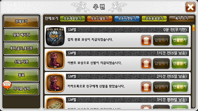Open the 전체보기 side tab
The image size is (198, 111).
[x=21, y=22]
